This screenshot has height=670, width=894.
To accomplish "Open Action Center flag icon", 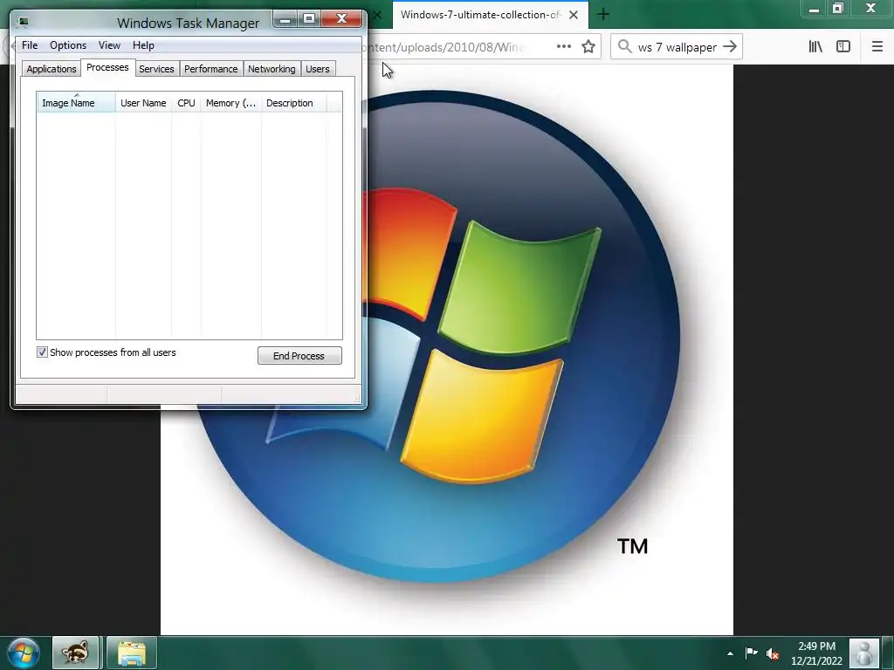I will (x=752, y=653).
